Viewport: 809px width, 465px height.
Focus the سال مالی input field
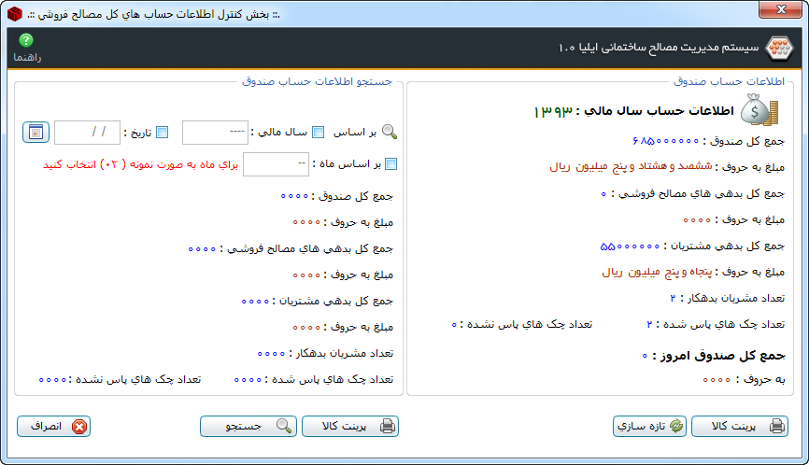[214, 133]
